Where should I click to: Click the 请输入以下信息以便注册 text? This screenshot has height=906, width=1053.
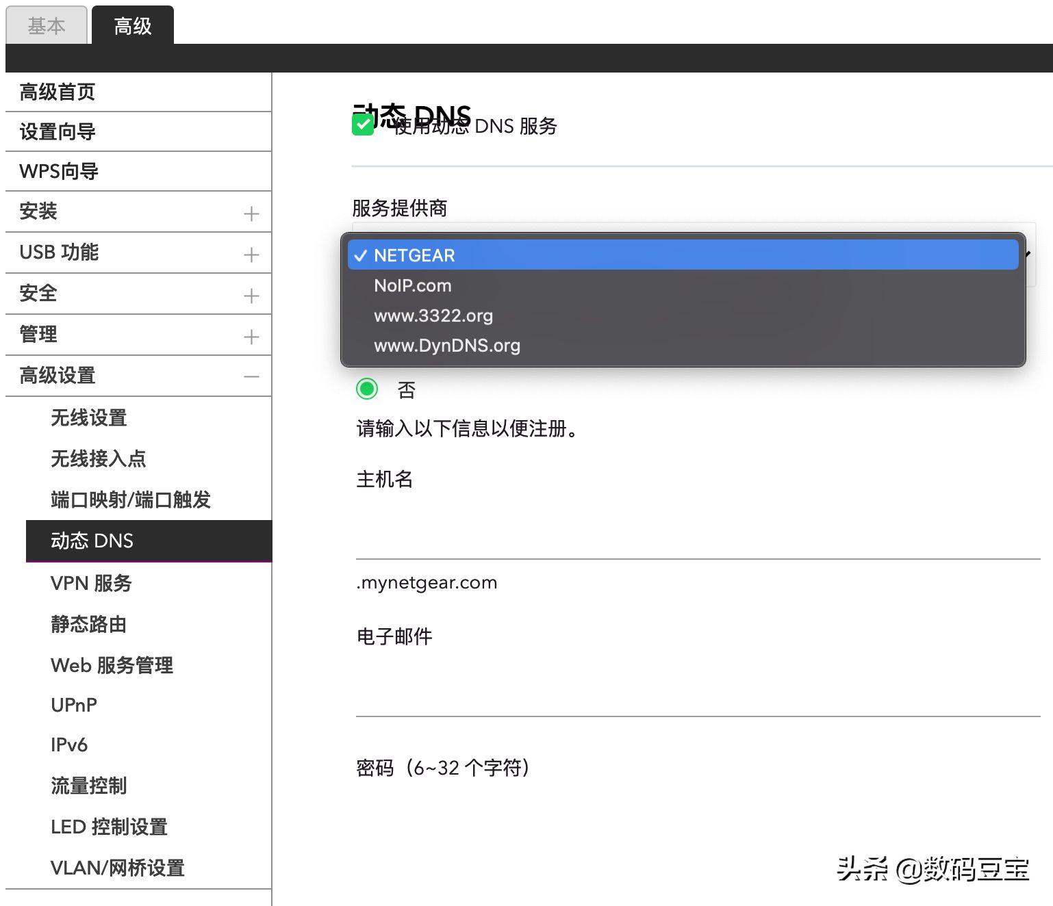pyautogui.click(x=468, y=429)
